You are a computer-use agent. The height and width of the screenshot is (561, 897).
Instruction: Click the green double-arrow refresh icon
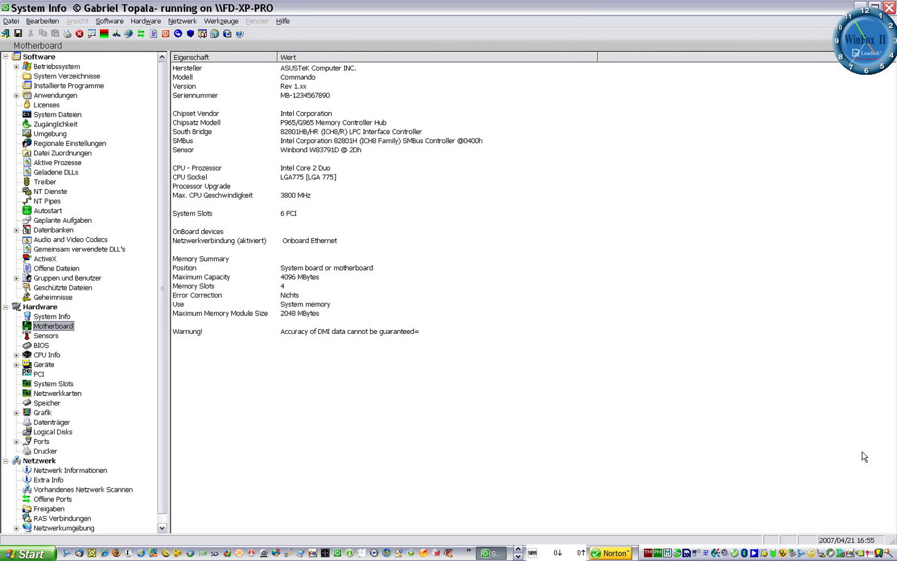click(x=141, y=34)
